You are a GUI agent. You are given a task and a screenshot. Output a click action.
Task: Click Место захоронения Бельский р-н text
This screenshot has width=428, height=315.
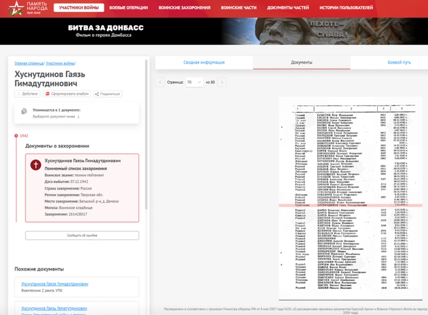pyautogui.click(x=82, y=201)
